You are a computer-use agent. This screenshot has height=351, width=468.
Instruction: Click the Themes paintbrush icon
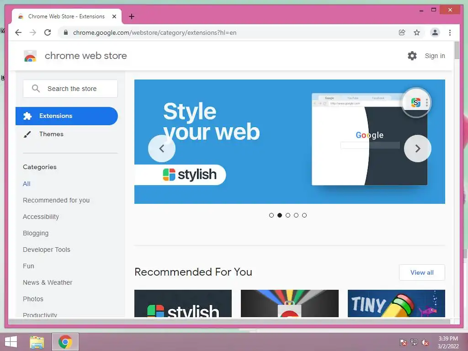click(x=27, y=134)
